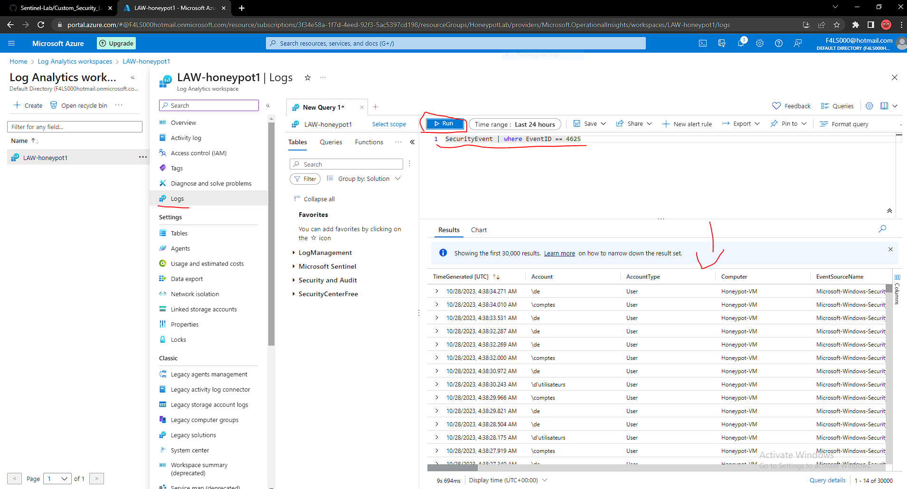The height and width of the screenshot is (489, 907).
Task: Change Group by: Solution dropdown
Action: (x=364, y=179)
